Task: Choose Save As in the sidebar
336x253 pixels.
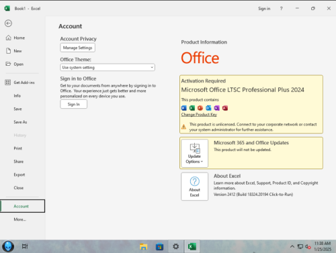Action: click(20, 122)
